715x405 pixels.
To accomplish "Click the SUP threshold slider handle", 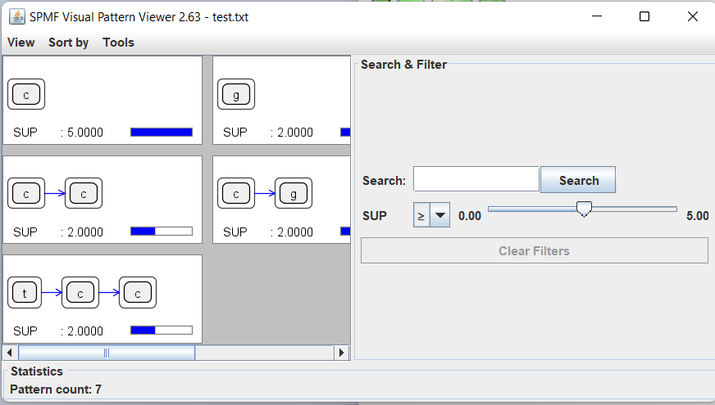I will click(x=584, y=210).
